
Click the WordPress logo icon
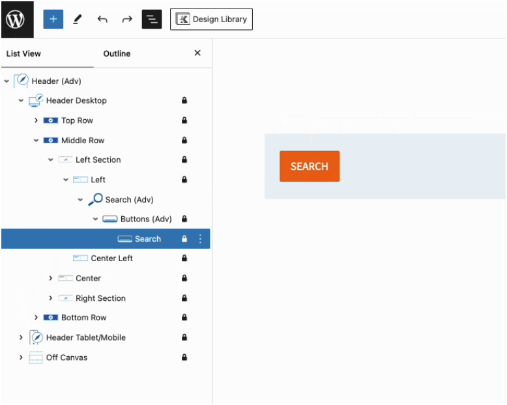pyautogui.click(x=16, y=19)
